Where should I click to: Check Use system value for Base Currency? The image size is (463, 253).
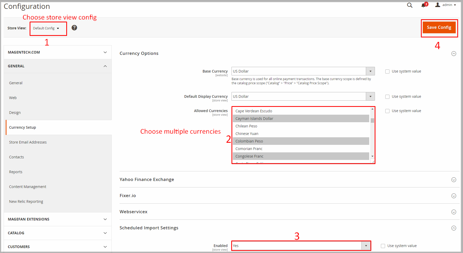pos(387,72)
